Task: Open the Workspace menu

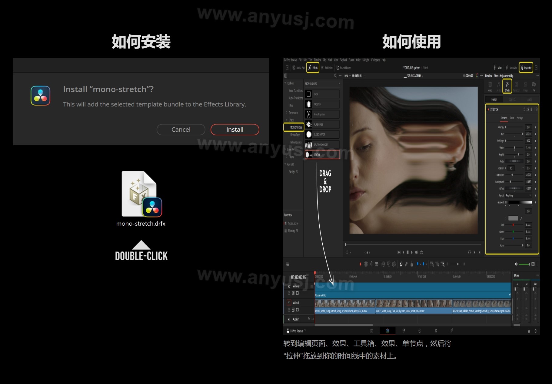Action: (375, 60)
